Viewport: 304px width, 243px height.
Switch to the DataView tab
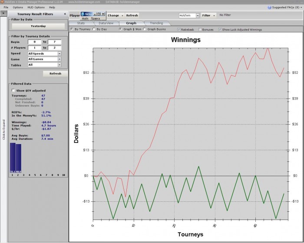tap(106, 23)
